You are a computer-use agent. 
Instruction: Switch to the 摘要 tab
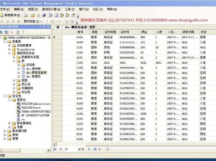pos(92,27)
